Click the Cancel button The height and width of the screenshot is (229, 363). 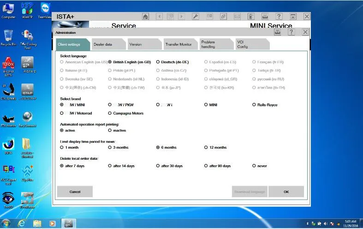[75, 192]
